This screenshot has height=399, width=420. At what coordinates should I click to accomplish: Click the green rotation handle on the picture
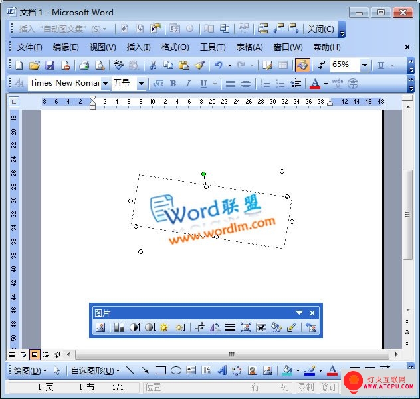203,174
